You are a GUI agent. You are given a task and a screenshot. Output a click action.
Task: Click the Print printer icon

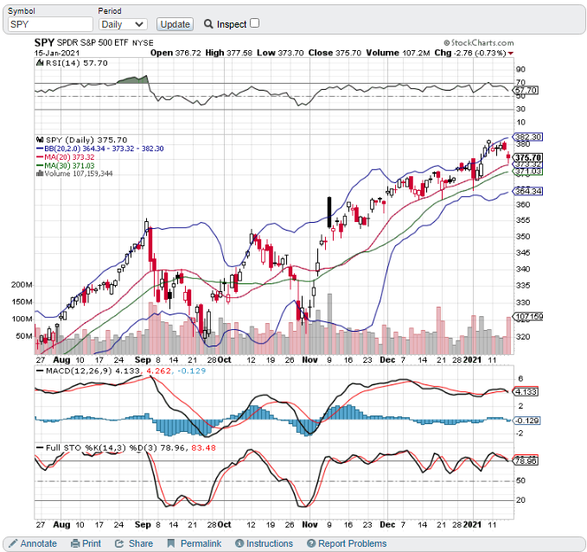click(75, 543)
